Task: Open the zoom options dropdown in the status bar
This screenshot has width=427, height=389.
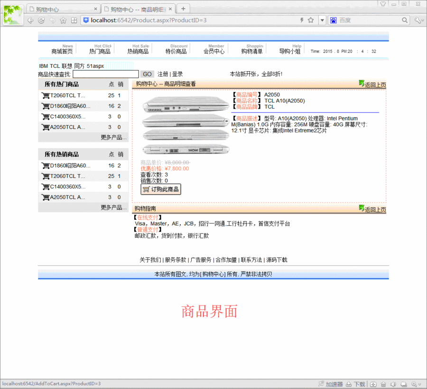Action: [x=419, y=383]
